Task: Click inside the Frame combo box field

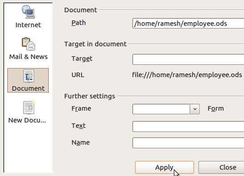Action: [x=161, y=109]
